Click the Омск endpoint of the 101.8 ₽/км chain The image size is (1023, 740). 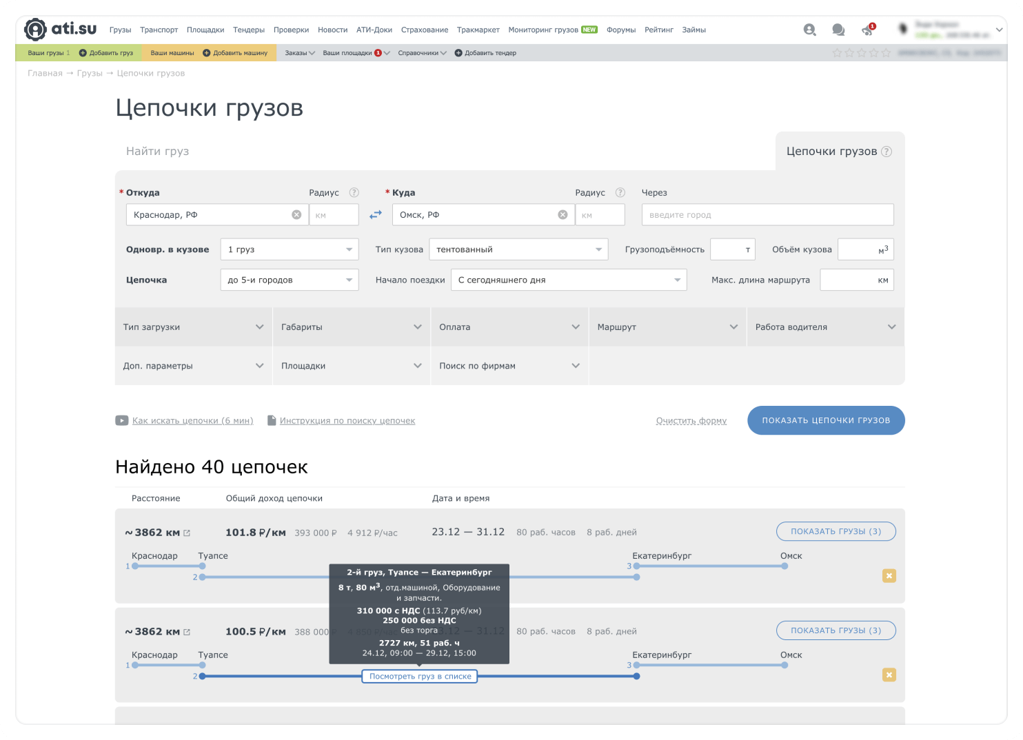point(784,566)
